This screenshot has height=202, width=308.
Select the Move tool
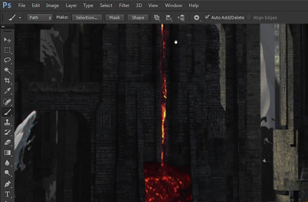pyautogui.click(x=7, y=40)
